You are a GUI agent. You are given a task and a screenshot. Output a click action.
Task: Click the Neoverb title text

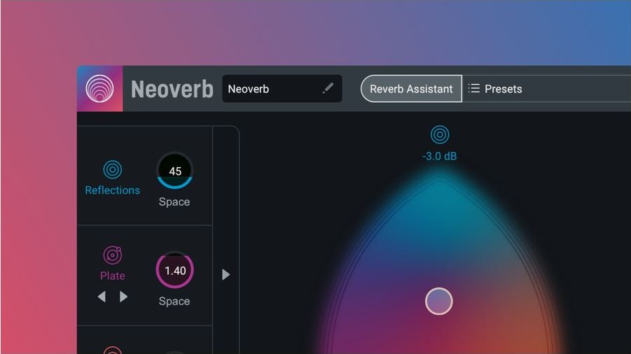(x=172, y=90)
